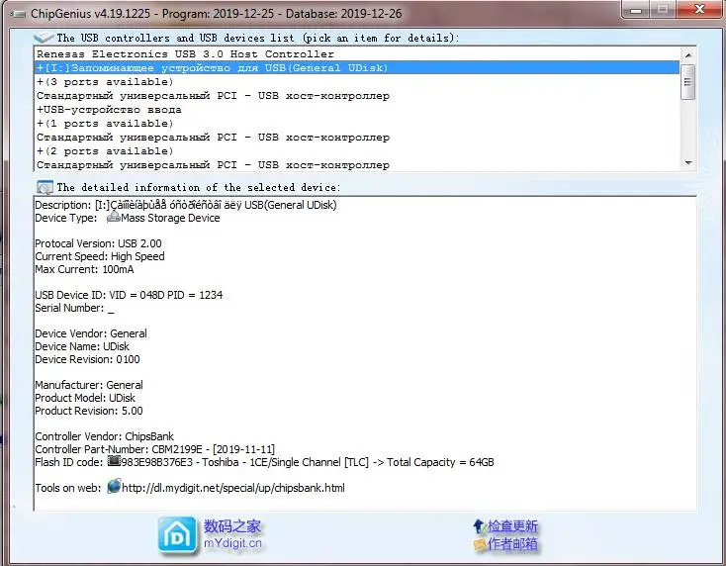726x566 pixels.
Task: Click the Mass Storage Device type icon
Action: [114, 218]
